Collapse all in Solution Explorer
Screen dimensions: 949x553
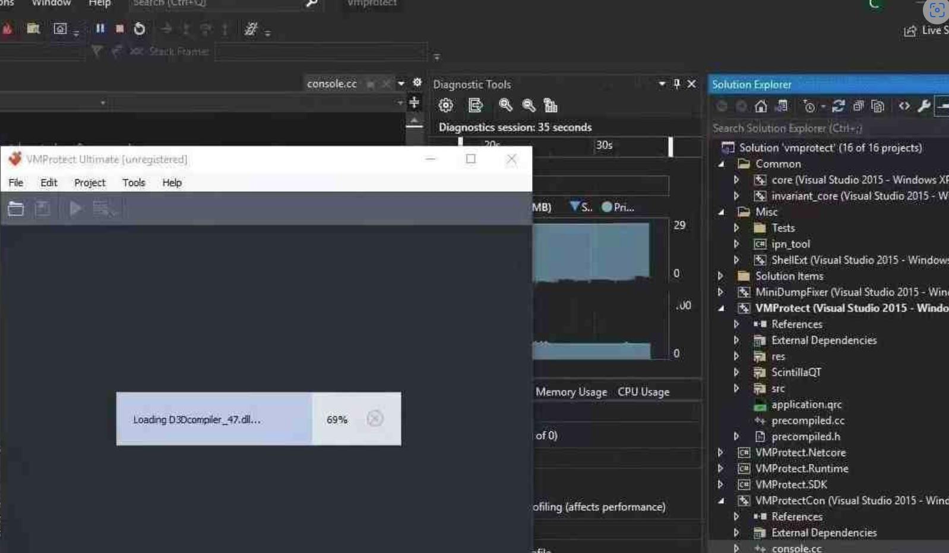[x=858, y=106]
